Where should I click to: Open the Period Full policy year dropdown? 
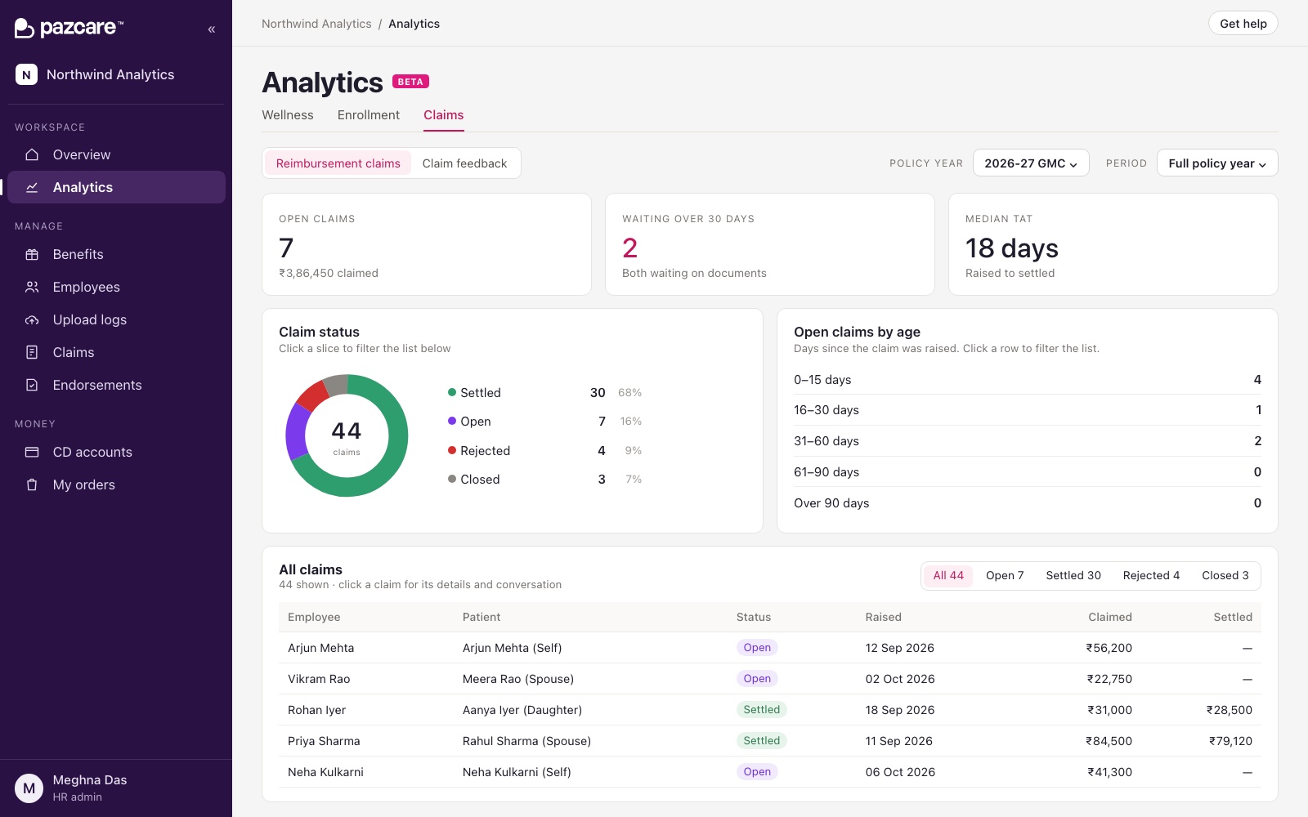tap(1217, 163)
